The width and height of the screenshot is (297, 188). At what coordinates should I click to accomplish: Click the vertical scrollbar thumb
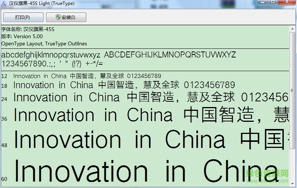click(x=292, y=90)
